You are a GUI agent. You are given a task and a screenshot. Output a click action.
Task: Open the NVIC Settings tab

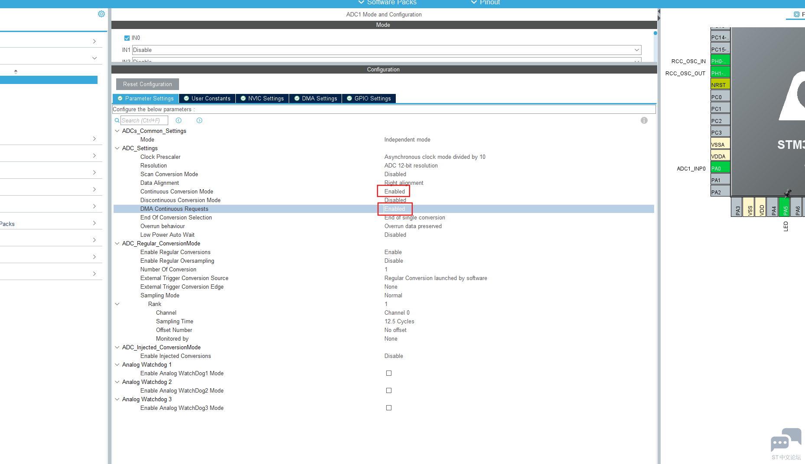262,99
